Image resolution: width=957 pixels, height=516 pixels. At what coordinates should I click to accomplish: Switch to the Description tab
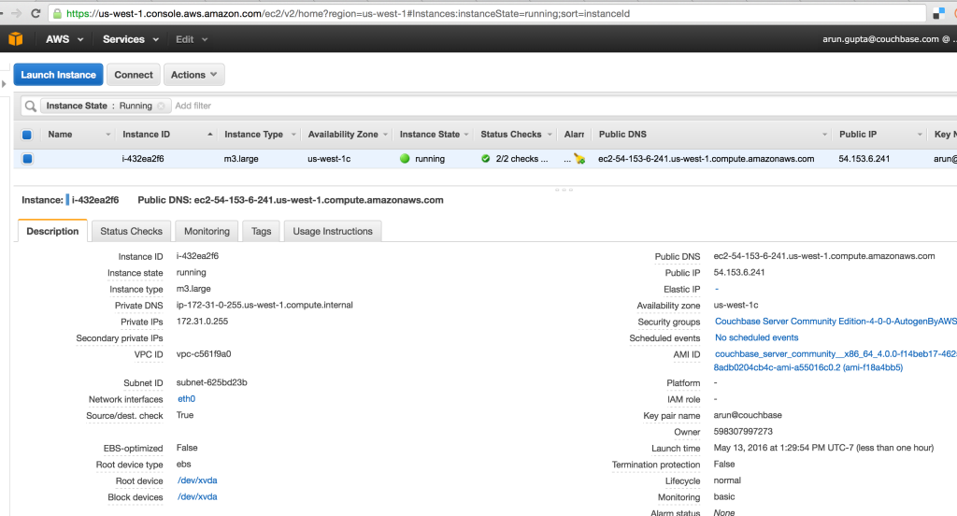pyautogui.click(x=52, y=231)
